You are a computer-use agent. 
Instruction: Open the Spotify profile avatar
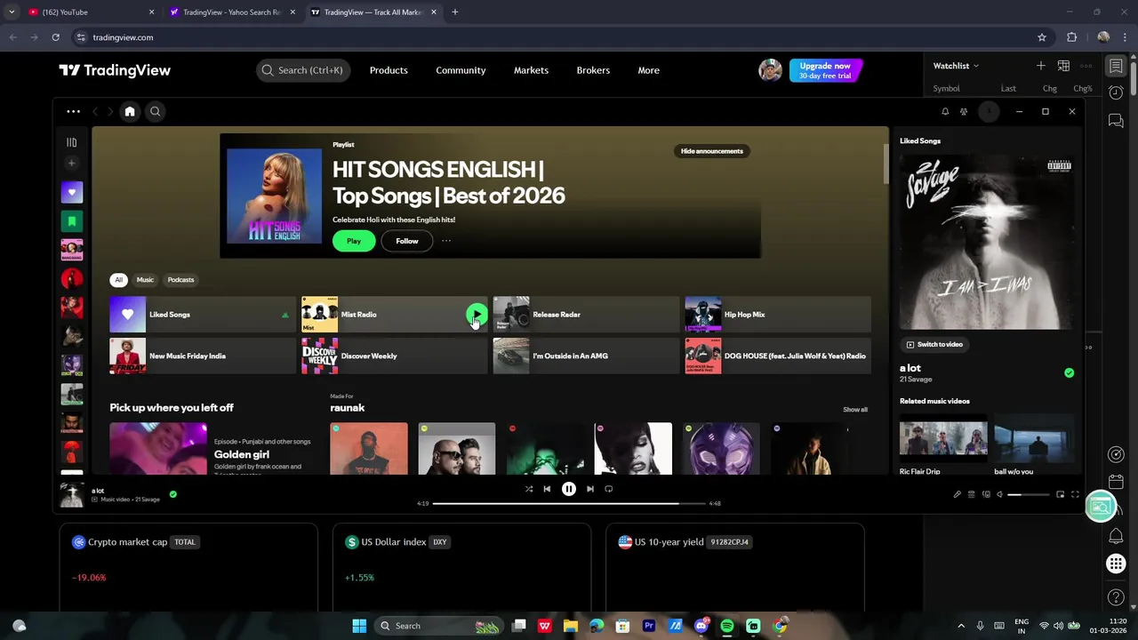990,111
